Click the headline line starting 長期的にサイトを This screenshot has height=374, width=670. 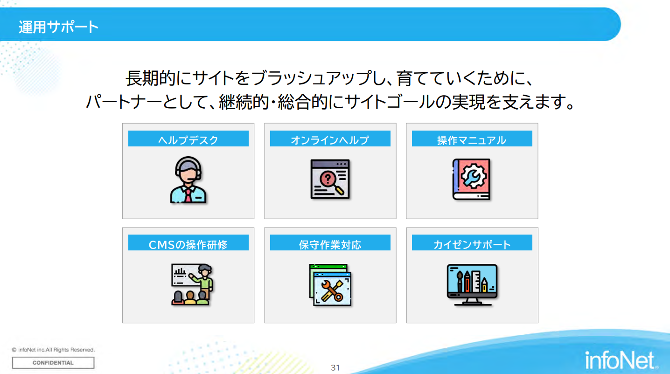[329, 78]
